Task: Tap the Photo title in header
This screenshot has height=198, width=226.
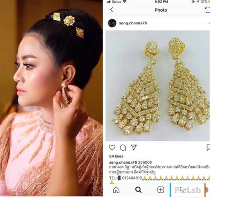Action: pyautogui.click(x=161, y=10)
